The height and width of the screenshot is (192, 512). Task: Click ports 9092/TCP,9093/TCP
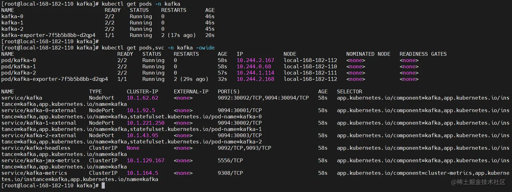244,148
